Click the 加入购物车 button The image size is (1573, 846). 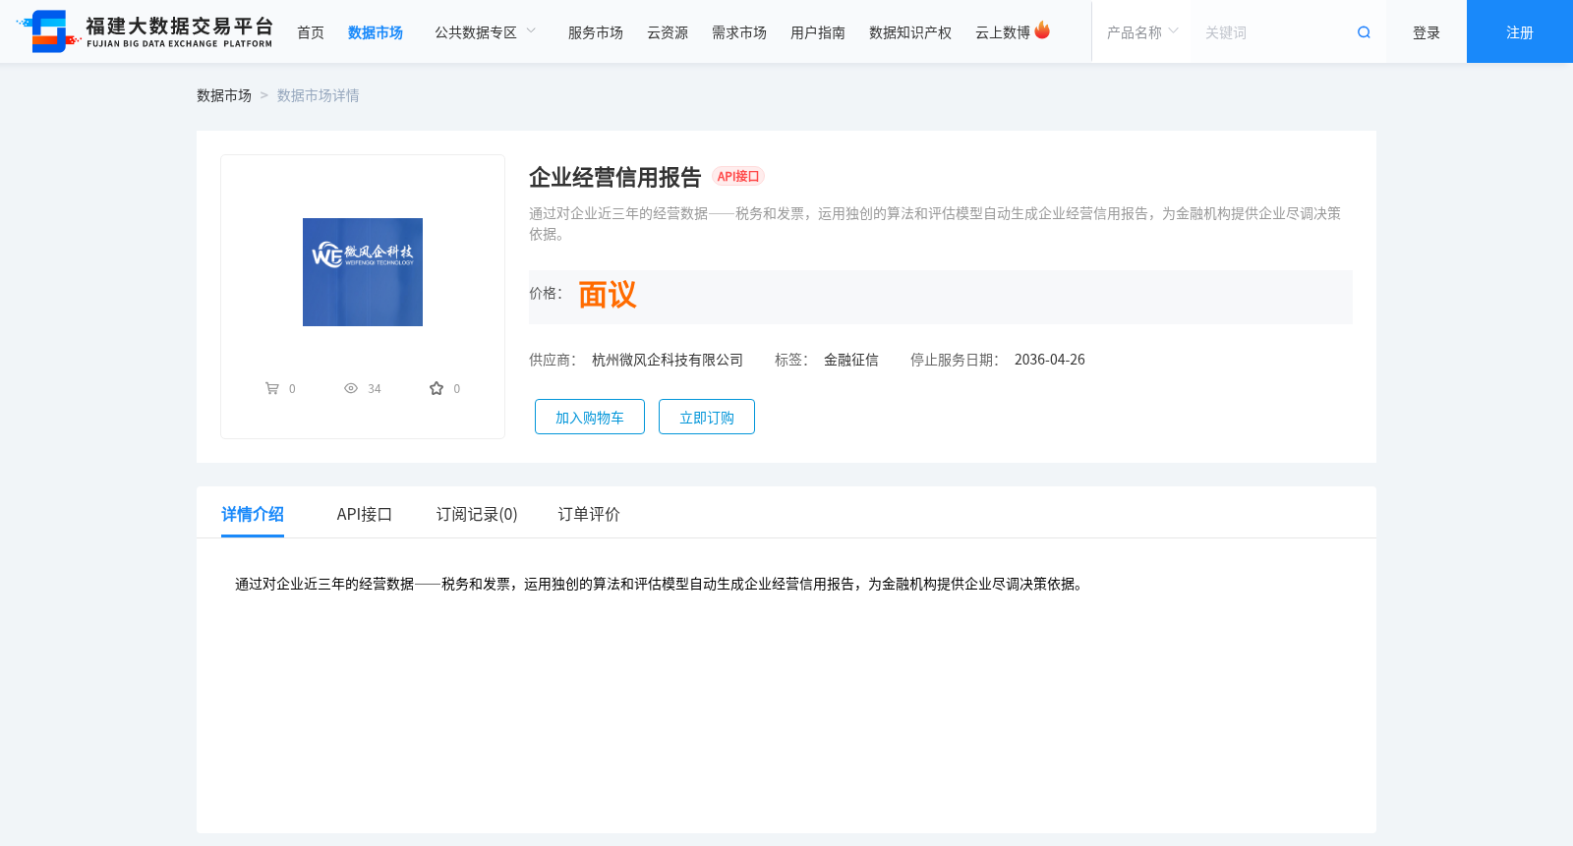coord(590,417)
